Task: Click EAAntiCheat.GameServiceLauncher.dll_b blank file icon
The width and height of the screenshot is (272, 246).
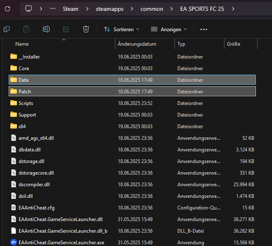Action: (14, 231)
